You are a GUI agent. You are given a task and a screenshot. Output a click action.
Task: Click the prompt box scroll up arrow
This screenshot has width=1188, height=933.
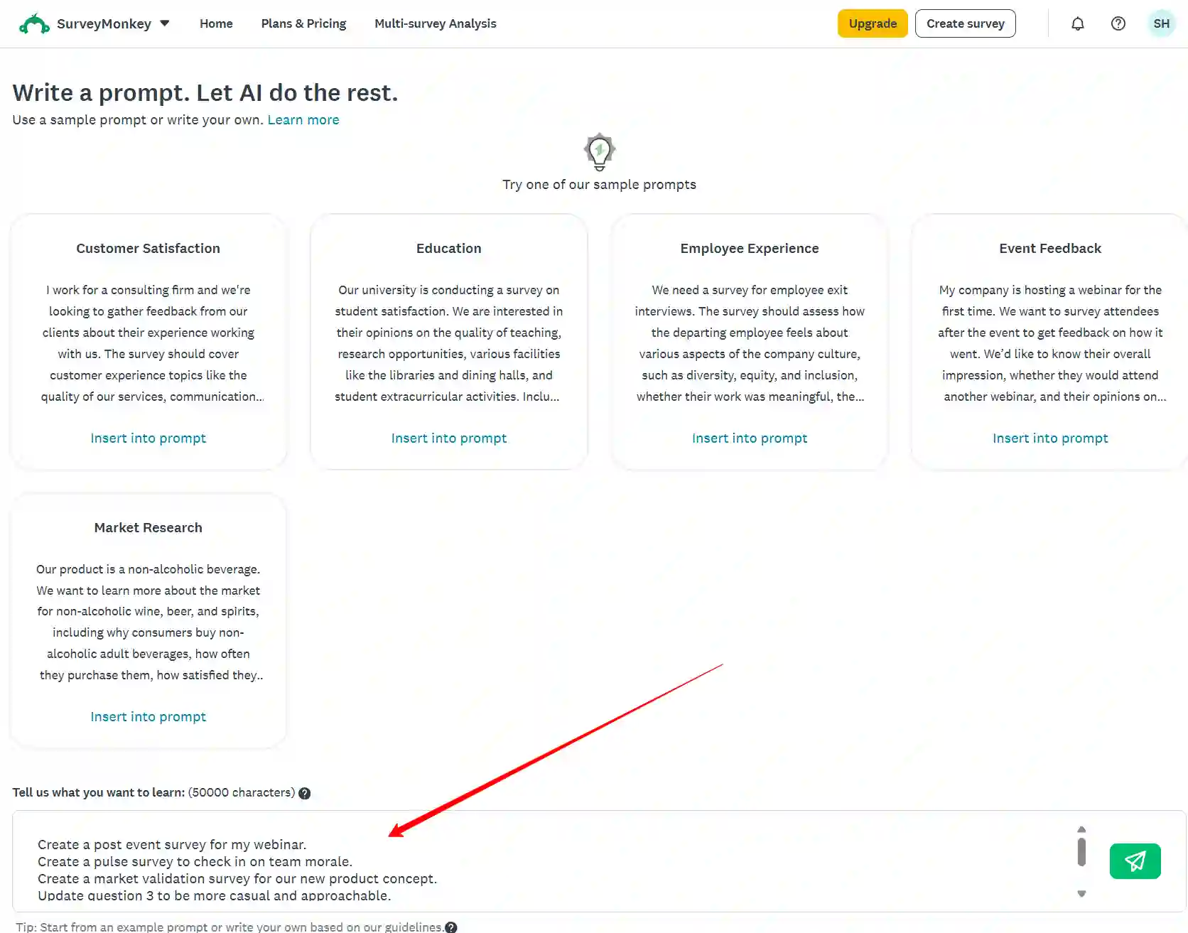(1081, 829)
